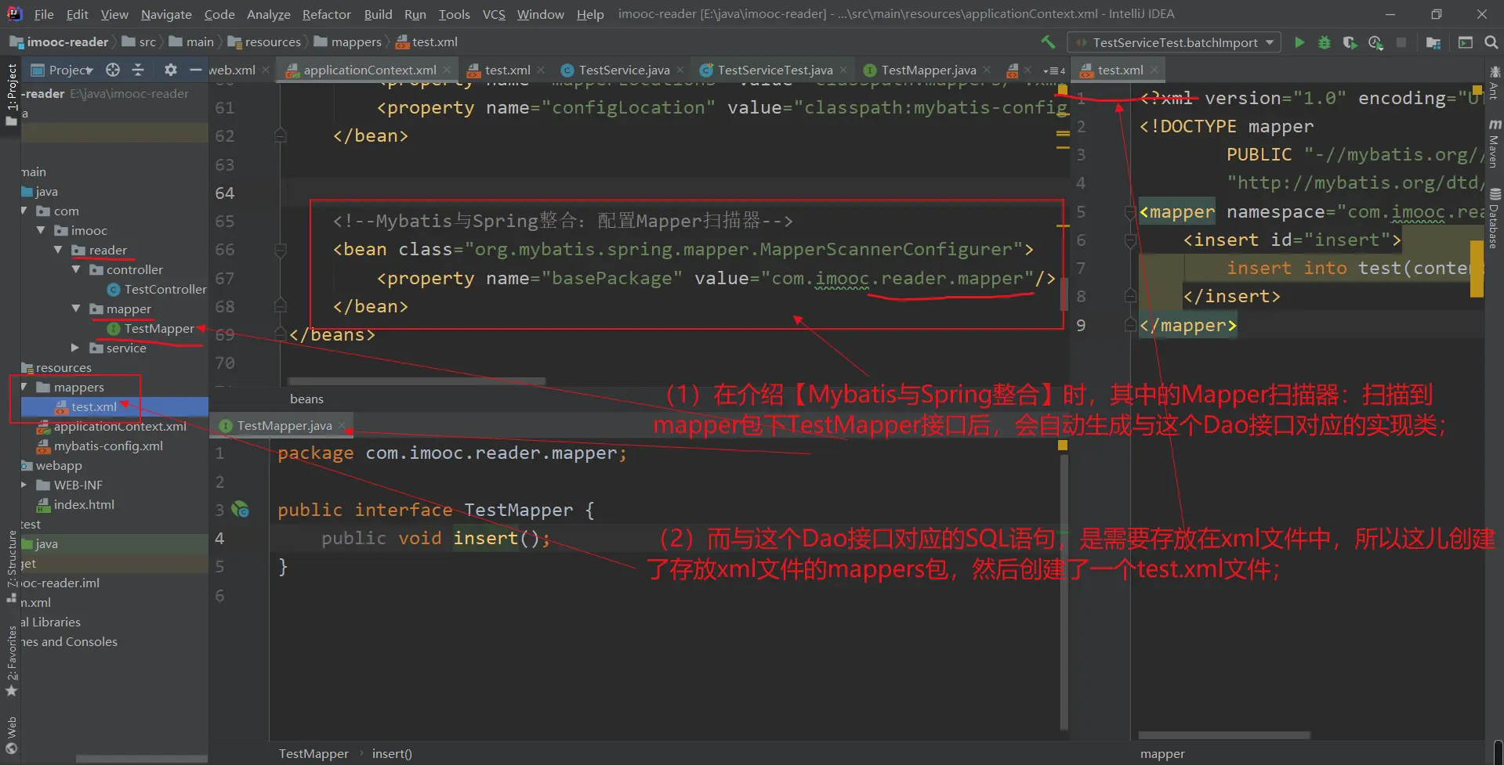Collapse all nodes in Project panel
The width and height of the screenshot is (1504, 765).
click(x=138, y=70)
